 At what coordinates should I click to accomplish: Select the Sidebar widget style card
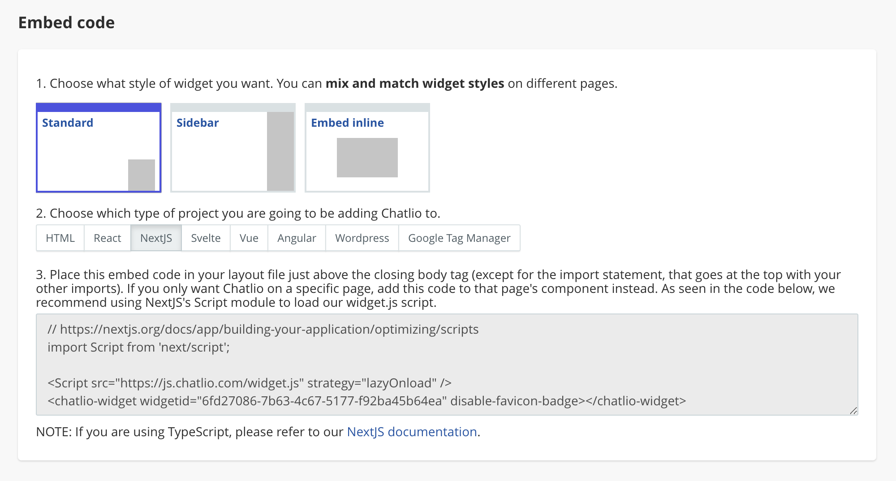click(x=233, y=148)
